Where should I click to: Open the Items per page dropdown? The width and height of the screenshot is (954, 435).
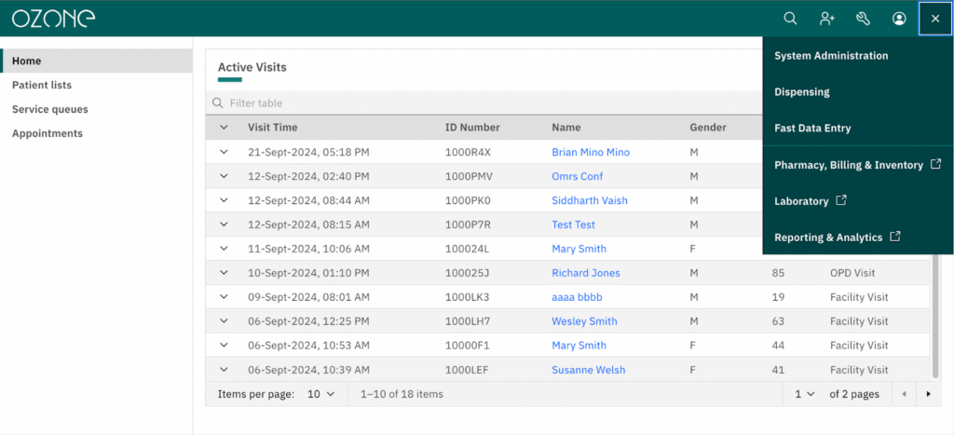[320, 394]
